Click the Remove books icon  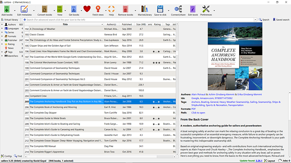point(125,9)
